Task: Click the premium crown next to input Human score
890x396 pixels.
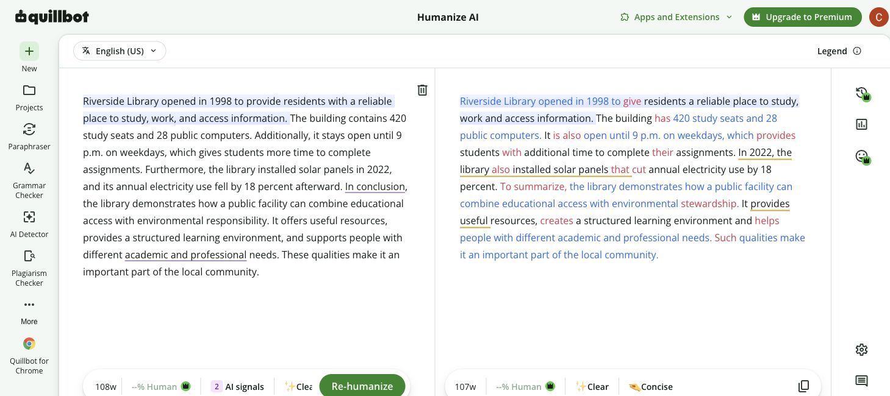Action: (186, 386)
